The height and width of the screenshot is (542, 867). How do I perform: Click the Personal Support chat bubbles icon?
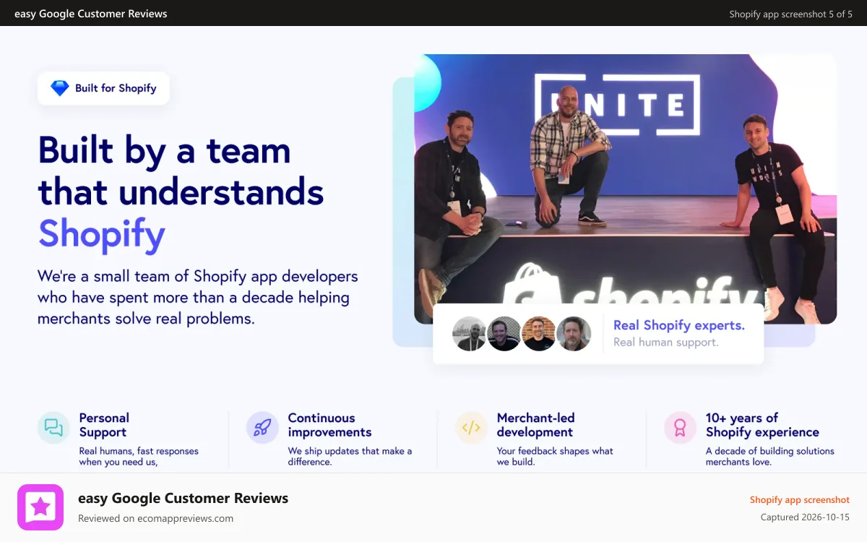[x=53, y=427]
